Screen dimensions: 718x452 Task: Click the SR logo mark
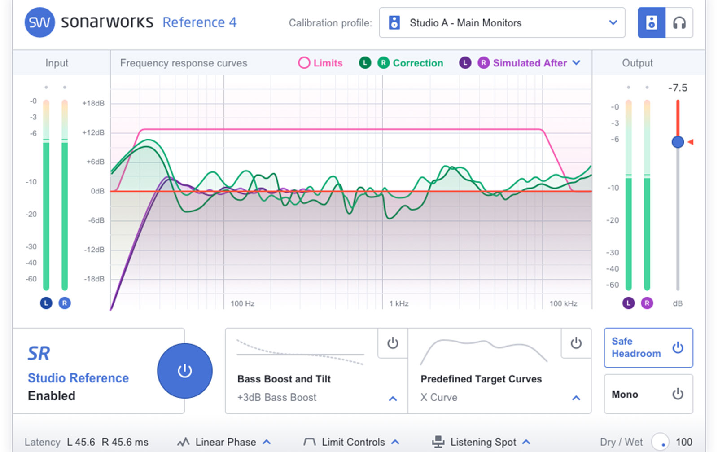click(x=39, y=354)
